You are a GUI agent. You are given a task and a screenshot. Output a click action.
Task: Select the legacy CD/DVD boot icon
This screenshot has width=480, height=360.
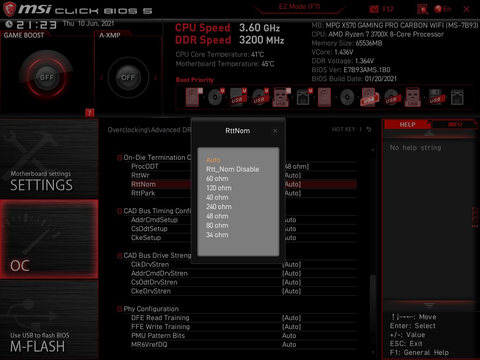(x=347, y=97)
